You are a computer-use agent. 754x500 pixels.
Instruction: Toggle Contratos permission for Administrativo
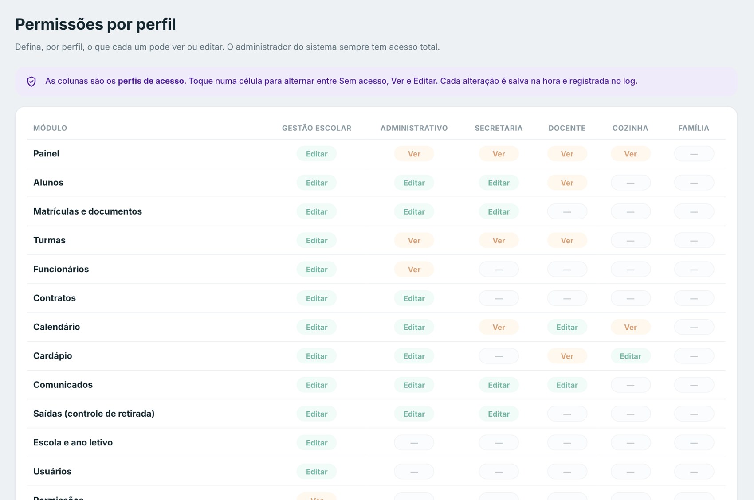(414, 298)
